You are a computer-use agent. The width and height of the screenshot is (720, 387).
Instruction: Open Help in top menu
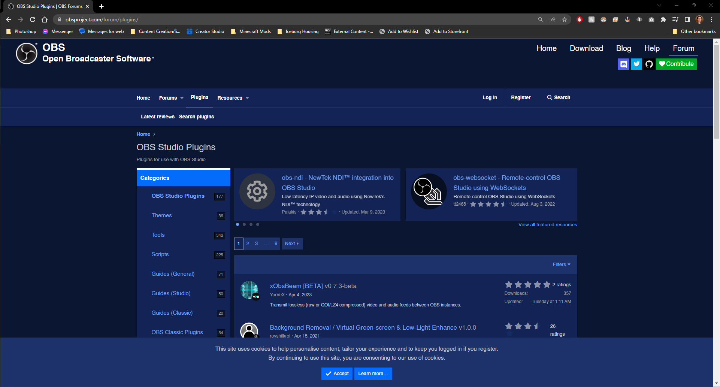click(652, 48)
